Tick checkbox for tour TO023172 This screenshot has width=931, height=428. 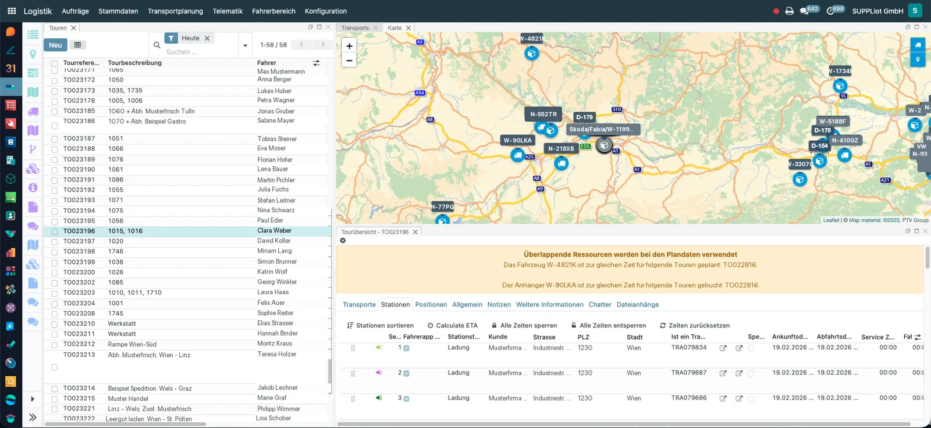click(x=54, y=80)
